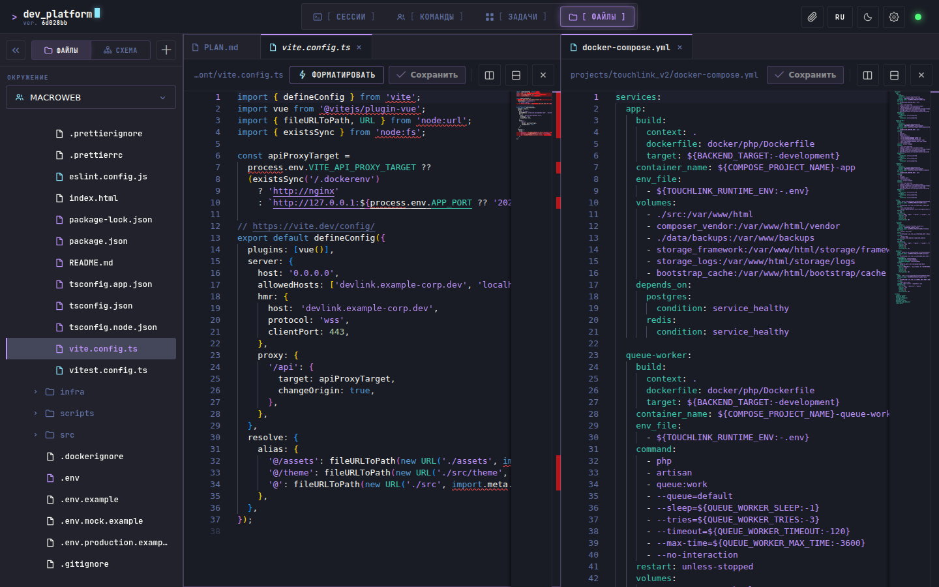Open .prettierrc in file tree
The image size is (939, 587).
click(91, 155)
